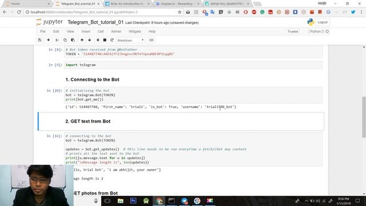Select the import telegram code cell
The height and width of the screenshot is (206, 366).
[x=193, y=65]
